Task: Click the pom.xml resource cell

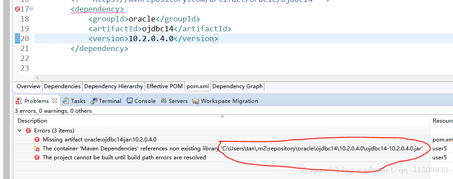Action: click(x=443, y=140)
